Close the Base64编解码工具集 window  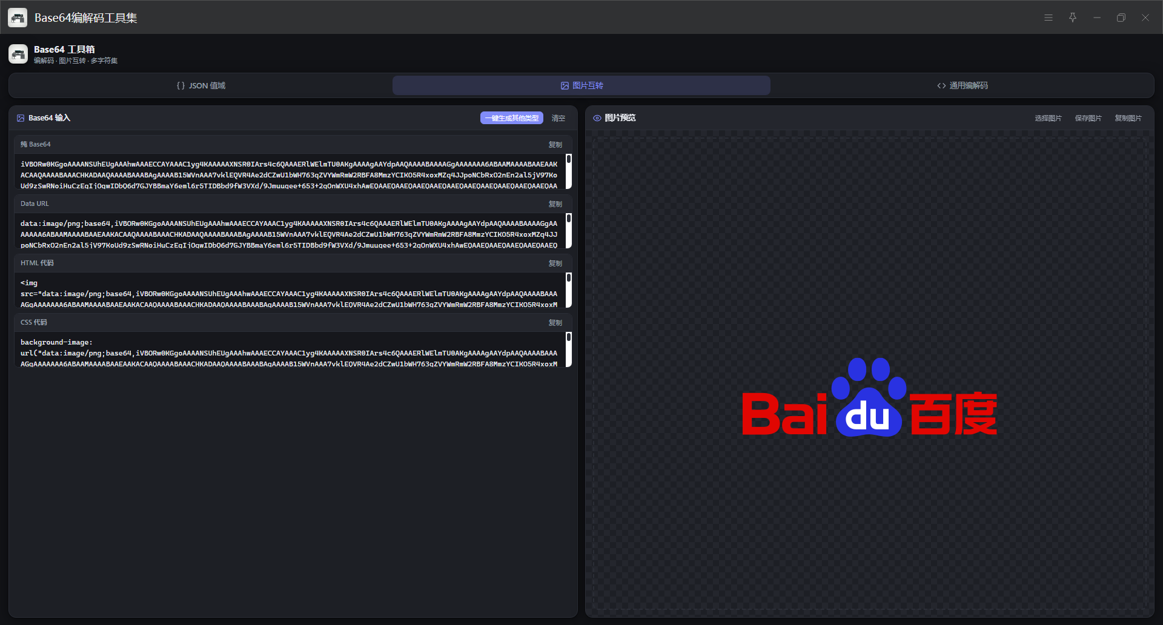click(1145, 18)
